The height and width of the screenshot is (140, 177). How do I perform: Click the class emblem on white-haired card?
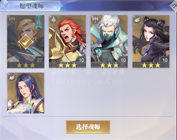point(95,19)
